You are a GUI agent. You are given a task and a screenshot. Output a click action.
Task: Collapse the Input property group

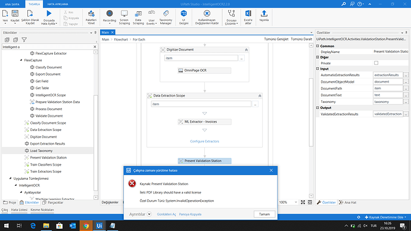(317, 68)
